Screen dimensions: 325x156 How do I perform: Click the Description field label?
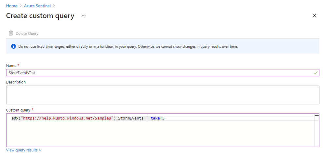[16, 82]
